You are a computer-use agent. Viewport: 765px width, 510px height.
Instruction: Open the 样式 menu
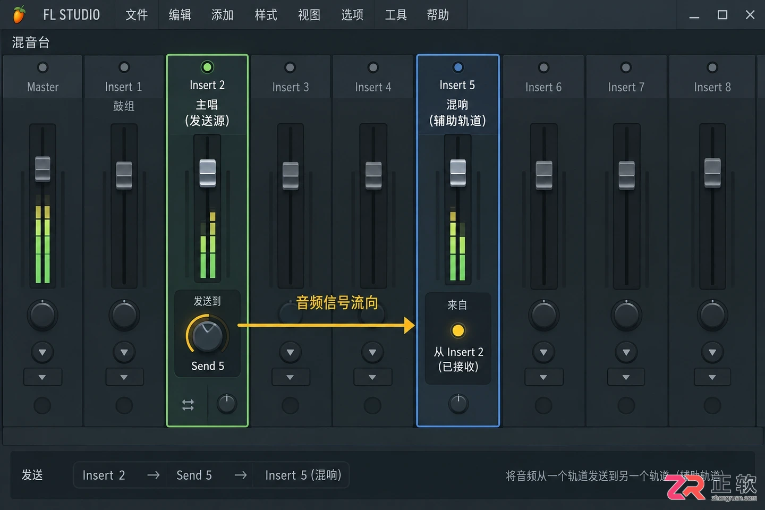coord(266,15)
